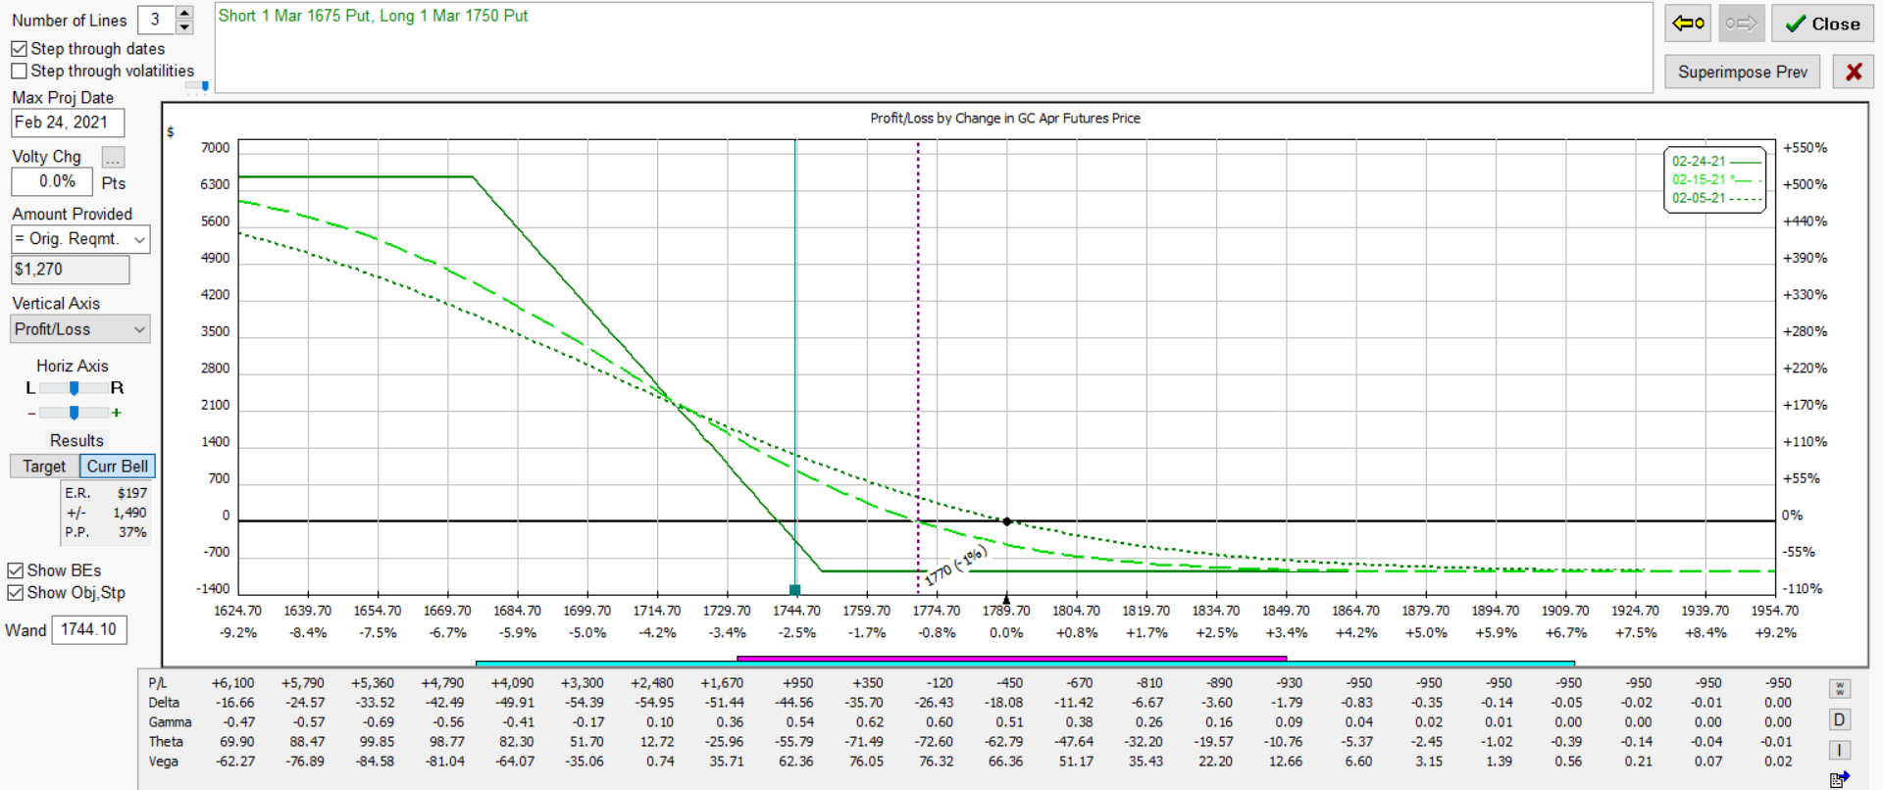Switch to the Target results tab
Image resolution: width=1883 pixels, height=790 pixels.
coord(44,467)
